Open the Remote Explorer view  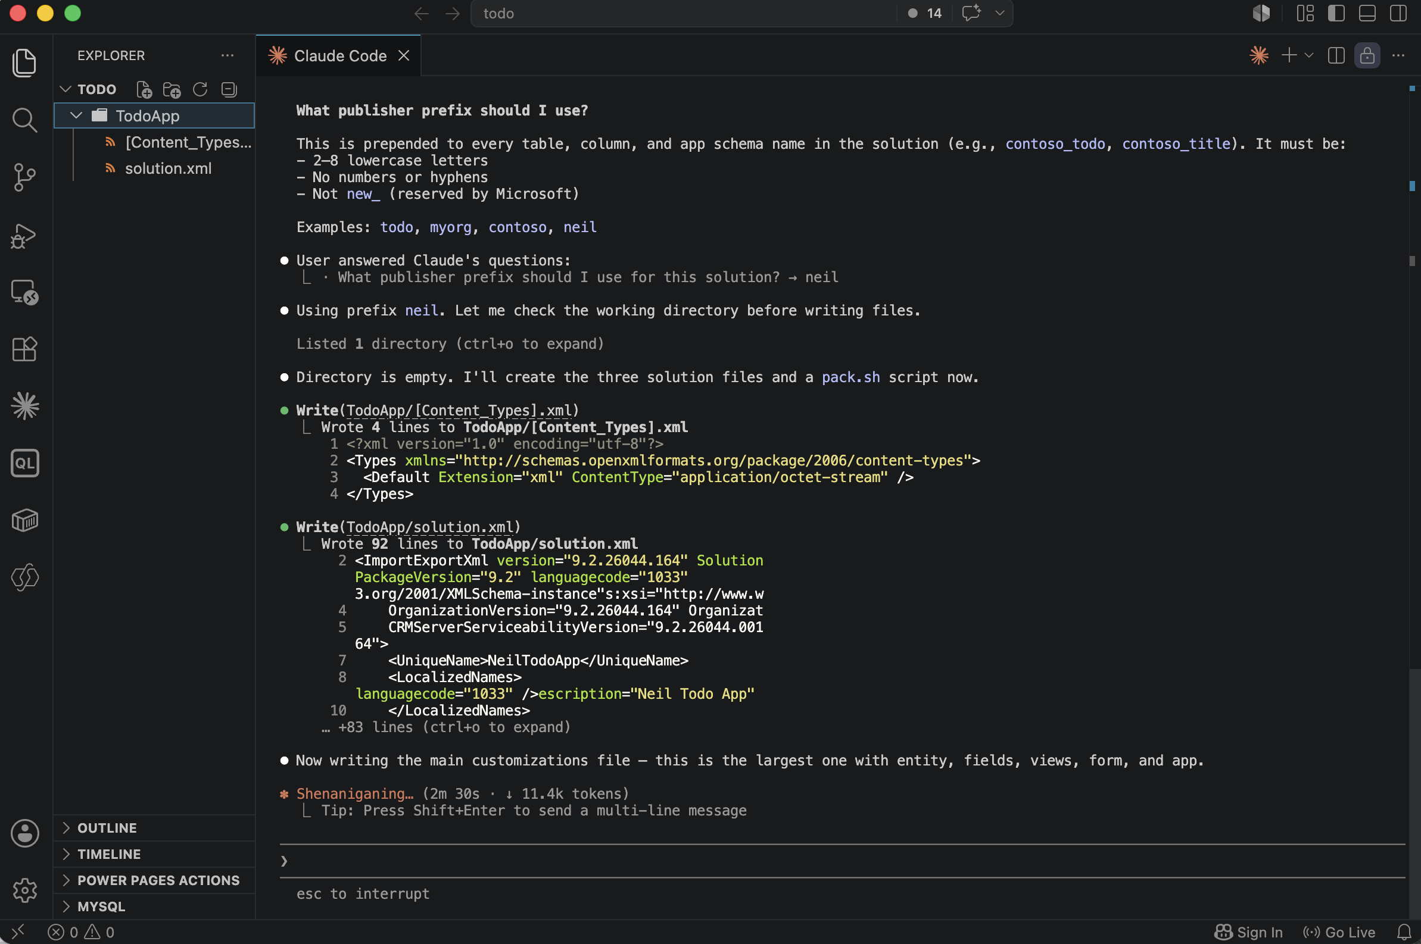pos(24,293)
